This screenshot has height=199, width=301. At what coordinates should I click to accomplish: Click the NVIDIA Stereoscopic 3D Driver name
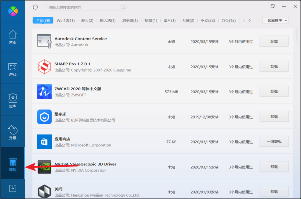[85, 164]
